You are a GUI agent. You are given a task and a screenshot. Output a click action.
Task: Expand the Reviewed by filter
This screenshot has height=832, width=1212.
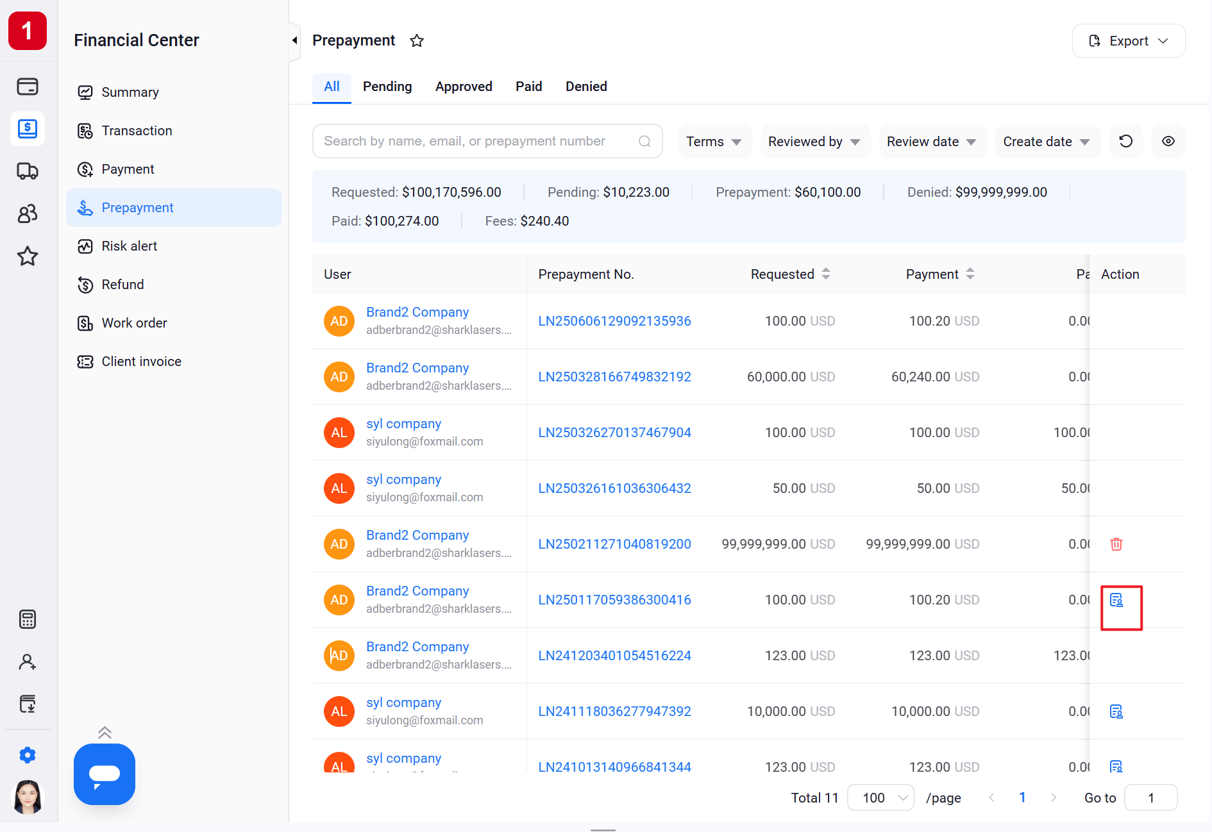click(815, 141)
